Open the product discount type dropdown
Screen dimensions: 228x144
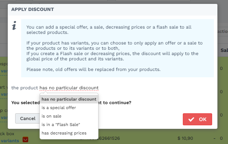pyautogui.click(x=69, y=88)
